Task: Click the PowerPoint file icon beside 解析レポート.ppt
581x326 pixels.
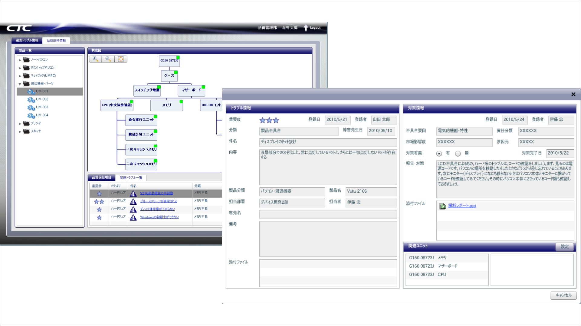Action: click(x=443, y=206)
